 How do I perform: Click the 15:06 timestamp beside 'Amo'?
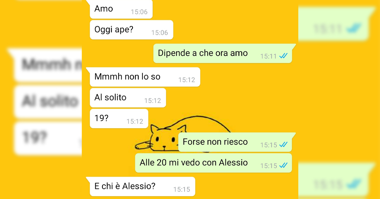click(139, 12)
